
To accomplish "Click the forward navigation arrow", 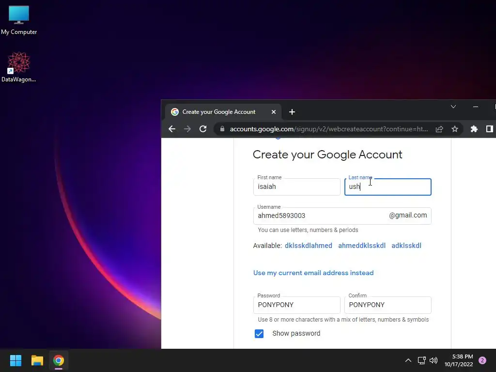I will 187,129.
